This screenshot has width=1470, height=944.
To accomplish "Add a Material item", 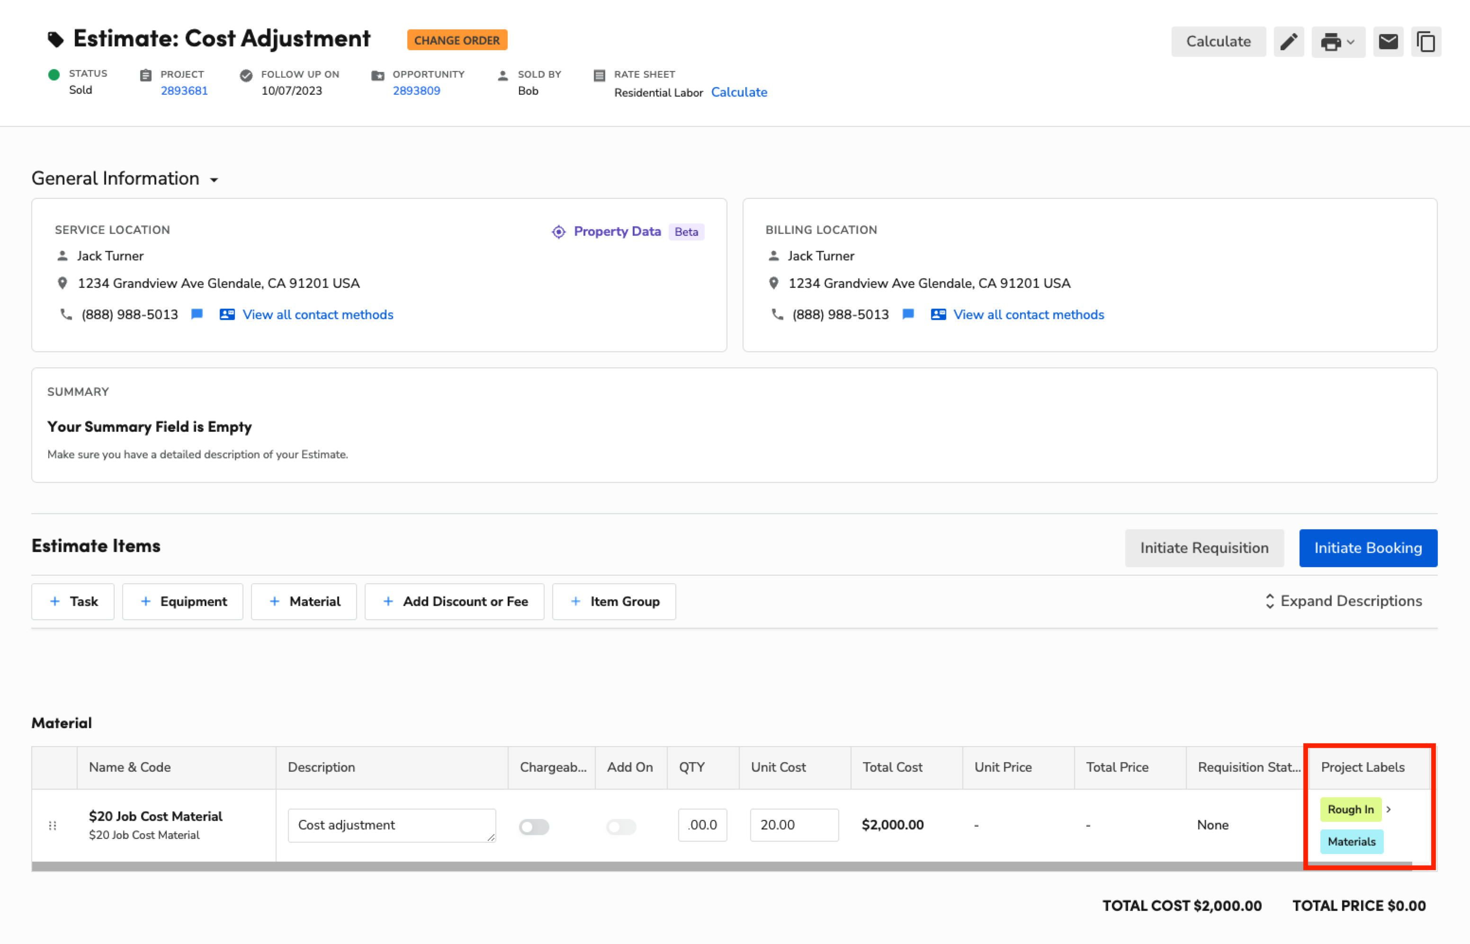I will click(304, 601).
